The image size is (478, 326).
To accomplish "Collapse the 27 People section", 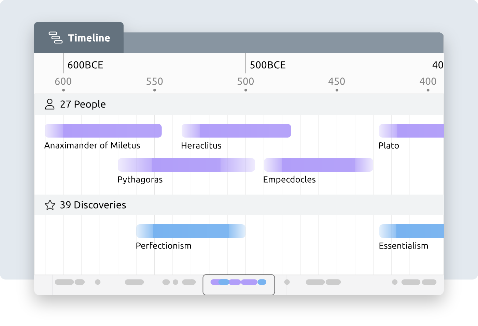I will (x=82, y=104).
